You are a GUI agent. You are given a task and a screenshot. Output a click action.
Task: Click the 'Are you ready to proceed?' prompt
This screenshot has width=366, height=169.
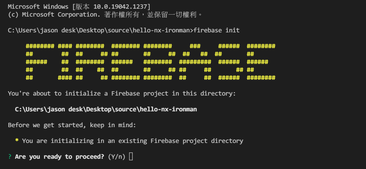(59, 157)
